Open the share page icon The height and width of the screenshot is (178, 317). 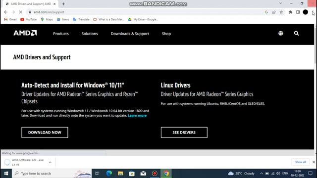coord(274,12)
